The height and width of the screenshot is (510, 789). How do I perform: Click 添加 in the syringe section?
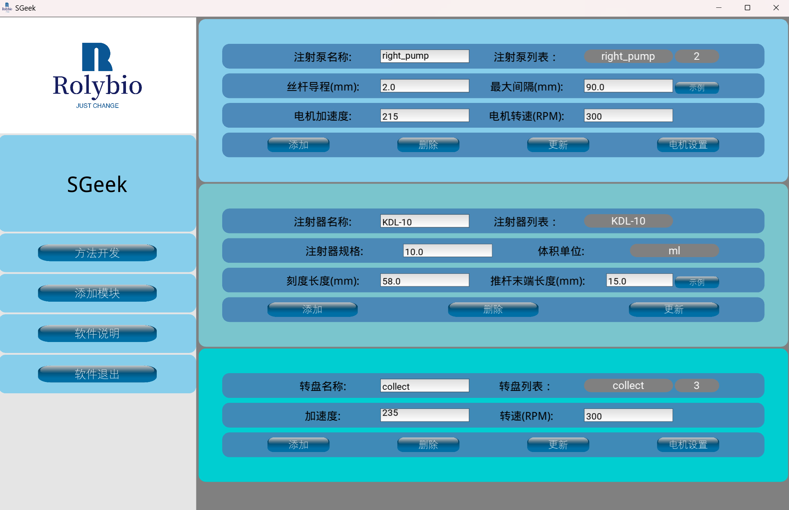pos(312,309)
